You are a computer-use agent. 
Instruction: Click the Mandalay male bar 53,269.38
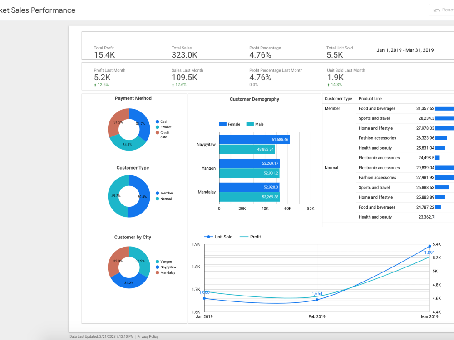coord(249,197)
